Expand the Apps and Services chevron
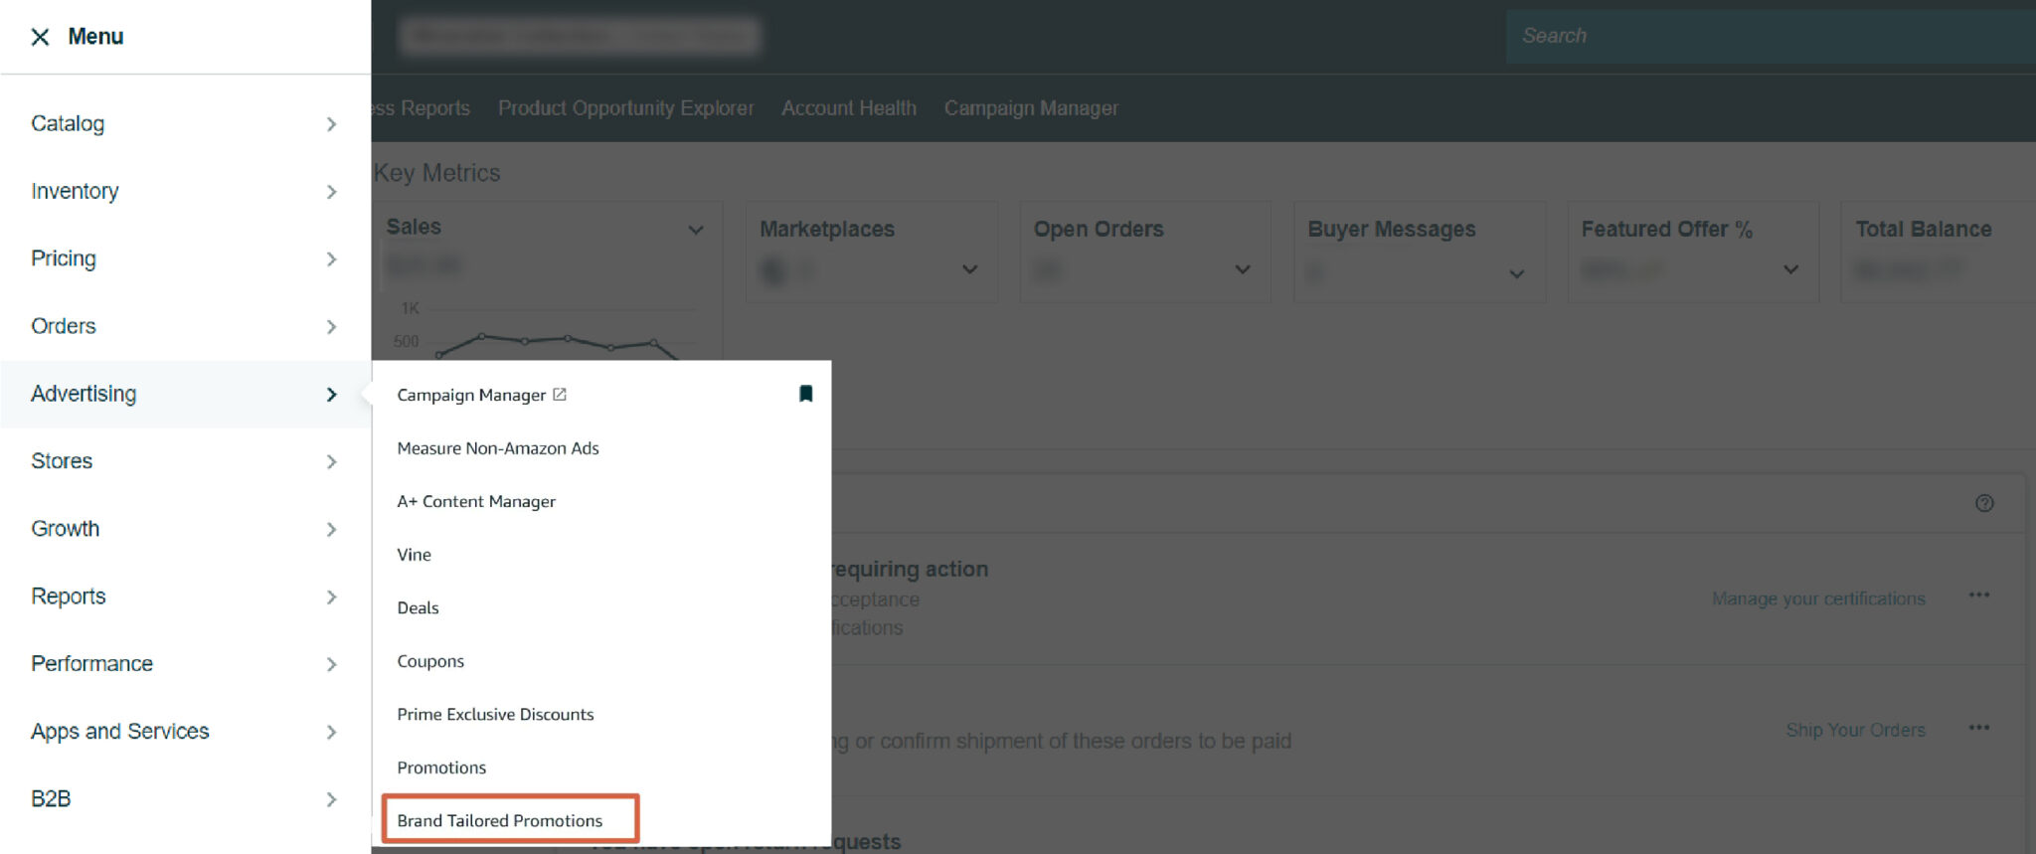Image resolution: width=2036 pixels, height=854 pixels. click(331, 733)
